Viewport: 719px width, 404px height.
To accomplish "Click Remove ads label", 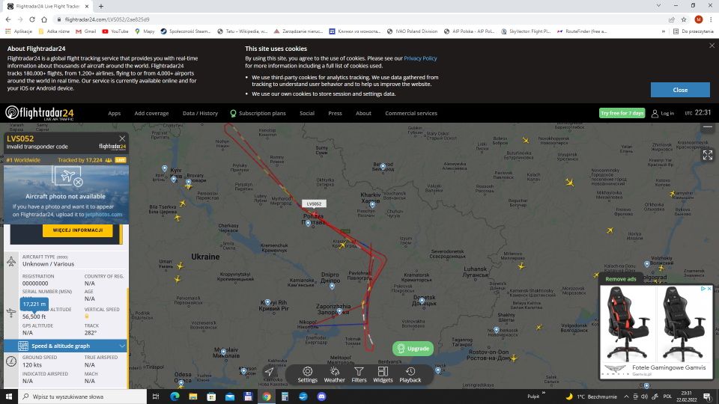I will tap(620, 279).
